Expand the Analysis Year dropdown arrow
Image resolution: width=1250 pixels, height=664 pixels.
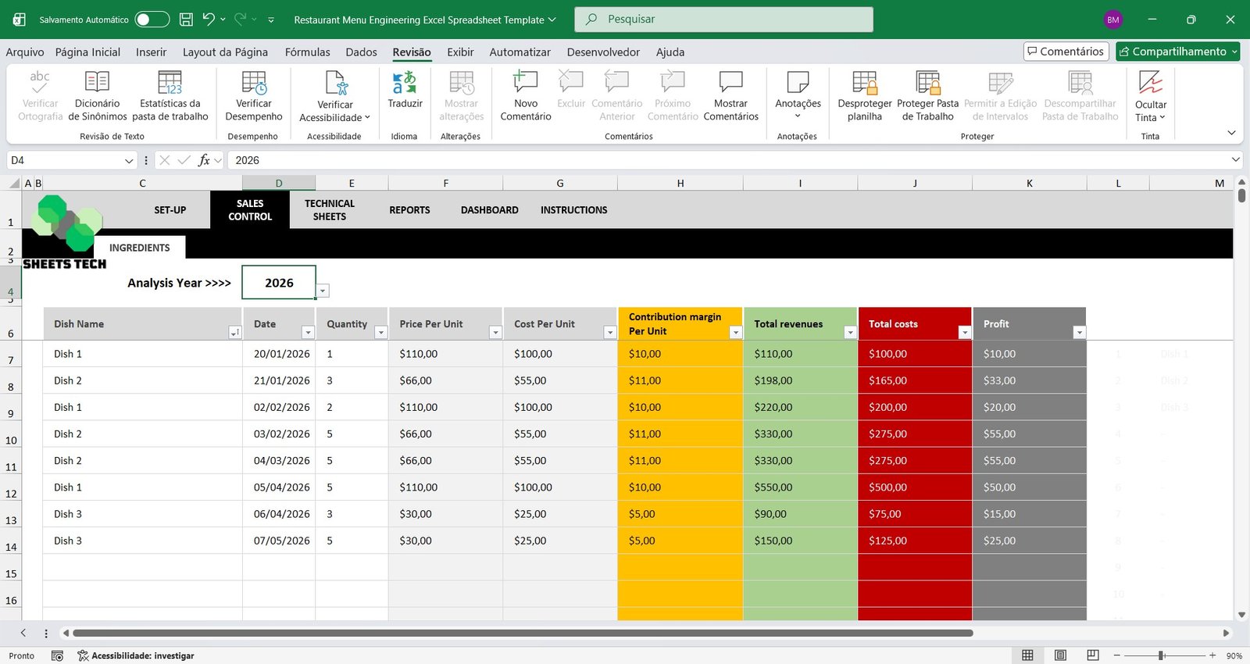click(x=323, y=291)
